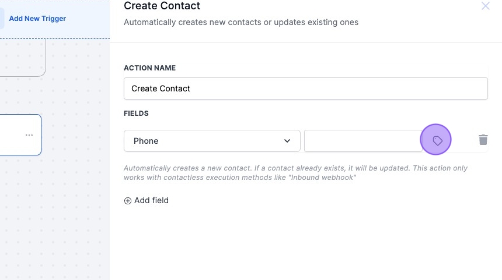Open three-dot menu on workflow node
This screenshot has width=502, height=280.
pos(29,135)
